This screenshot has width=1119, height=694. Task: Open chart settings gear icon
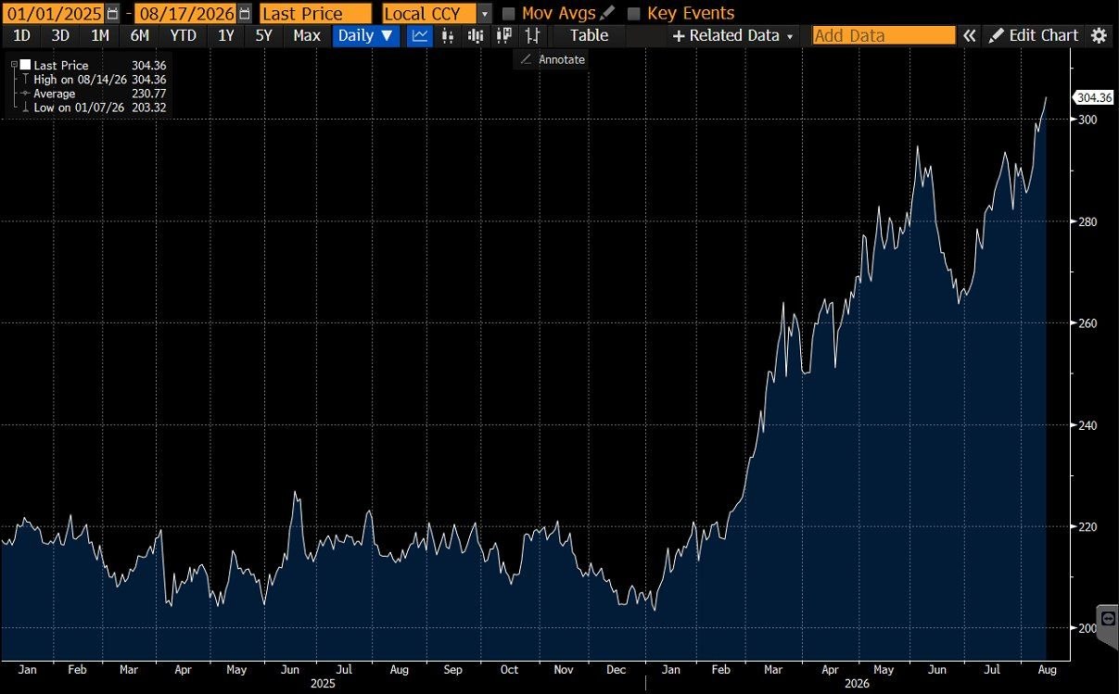point(1100,35)
